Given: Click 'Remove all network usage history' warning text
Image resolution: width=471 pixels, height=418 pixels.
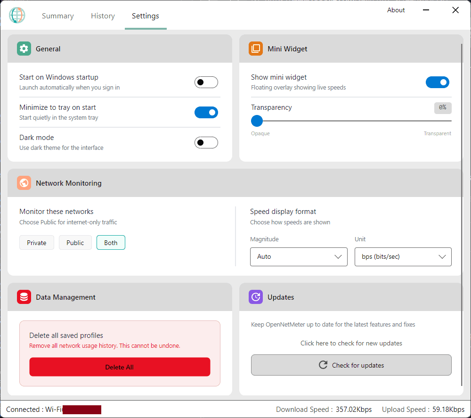Looking at the screenshot, I should [x=105, y=345].
